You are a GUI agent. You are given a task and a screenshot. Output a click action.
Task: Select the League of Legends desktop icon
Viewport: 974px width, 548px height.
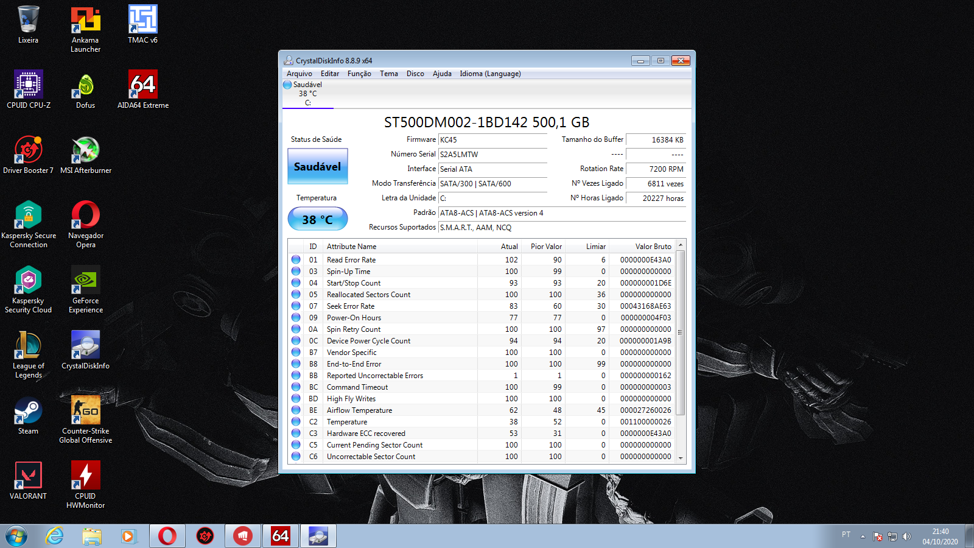click(28, 355)
